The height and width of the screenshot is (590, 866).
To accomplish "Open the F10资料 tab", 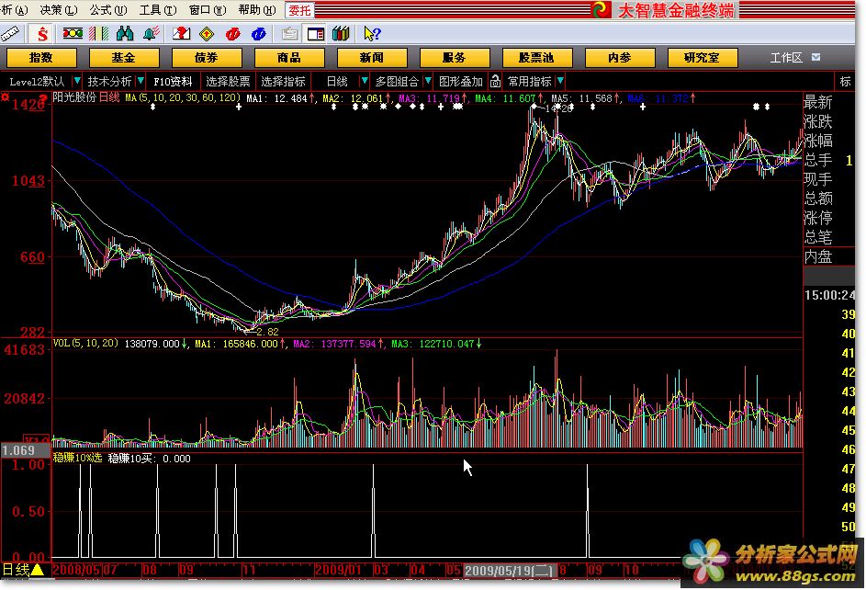I will coord(173,82).
